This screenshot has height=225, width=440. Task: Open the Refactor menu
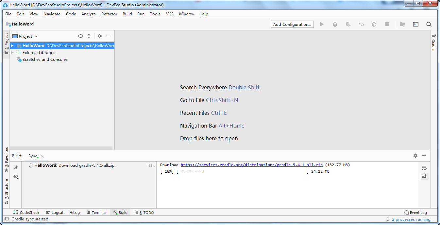[x=109, y=14]
